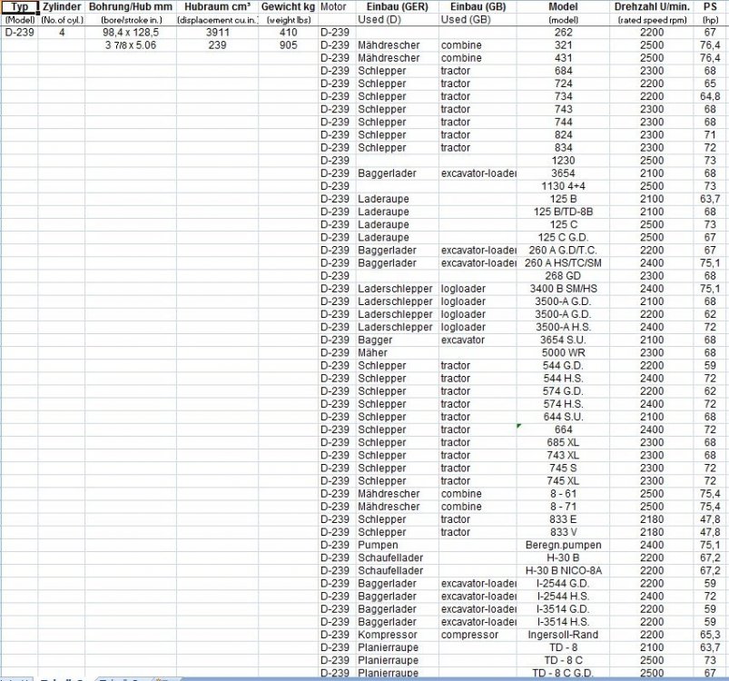Select the '98,4 x 128,5' bore cell
Screen dimensions: 729x681
130,33
